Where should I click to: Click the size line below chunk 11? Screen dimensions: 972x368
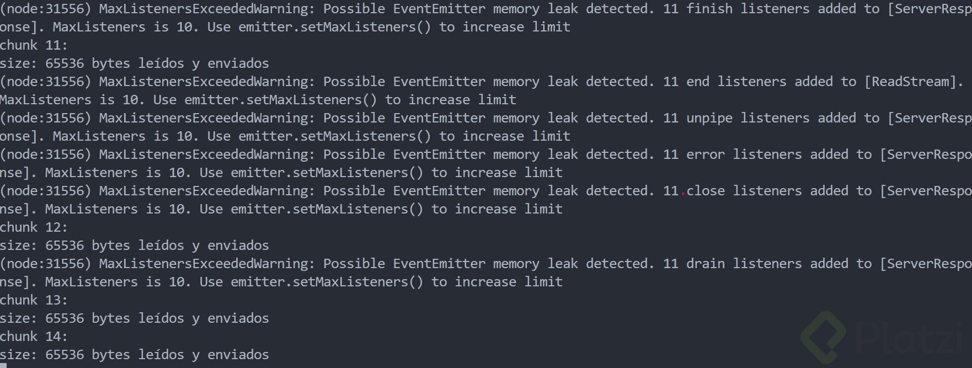135,63
